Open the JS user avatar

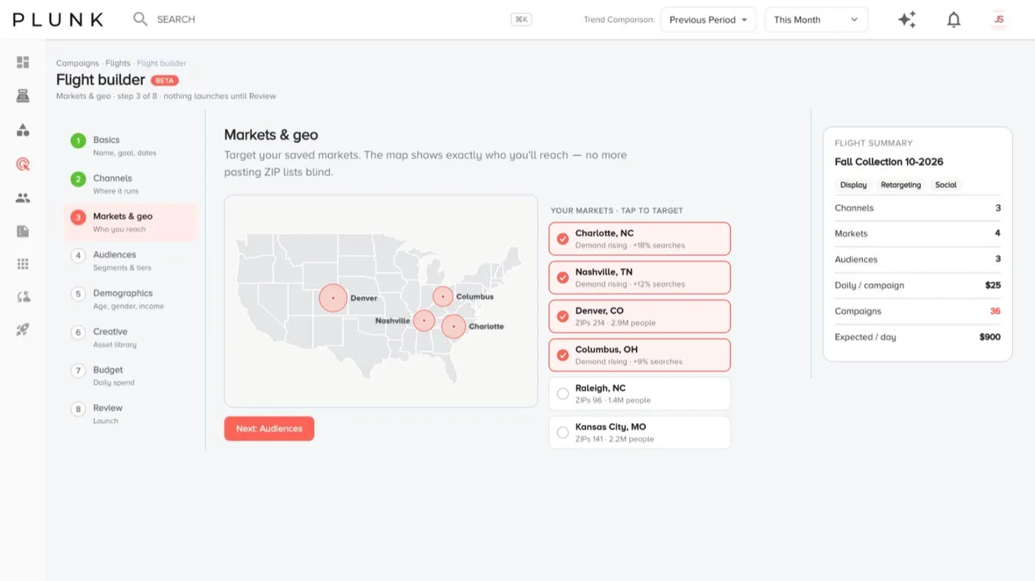[999, 20]
